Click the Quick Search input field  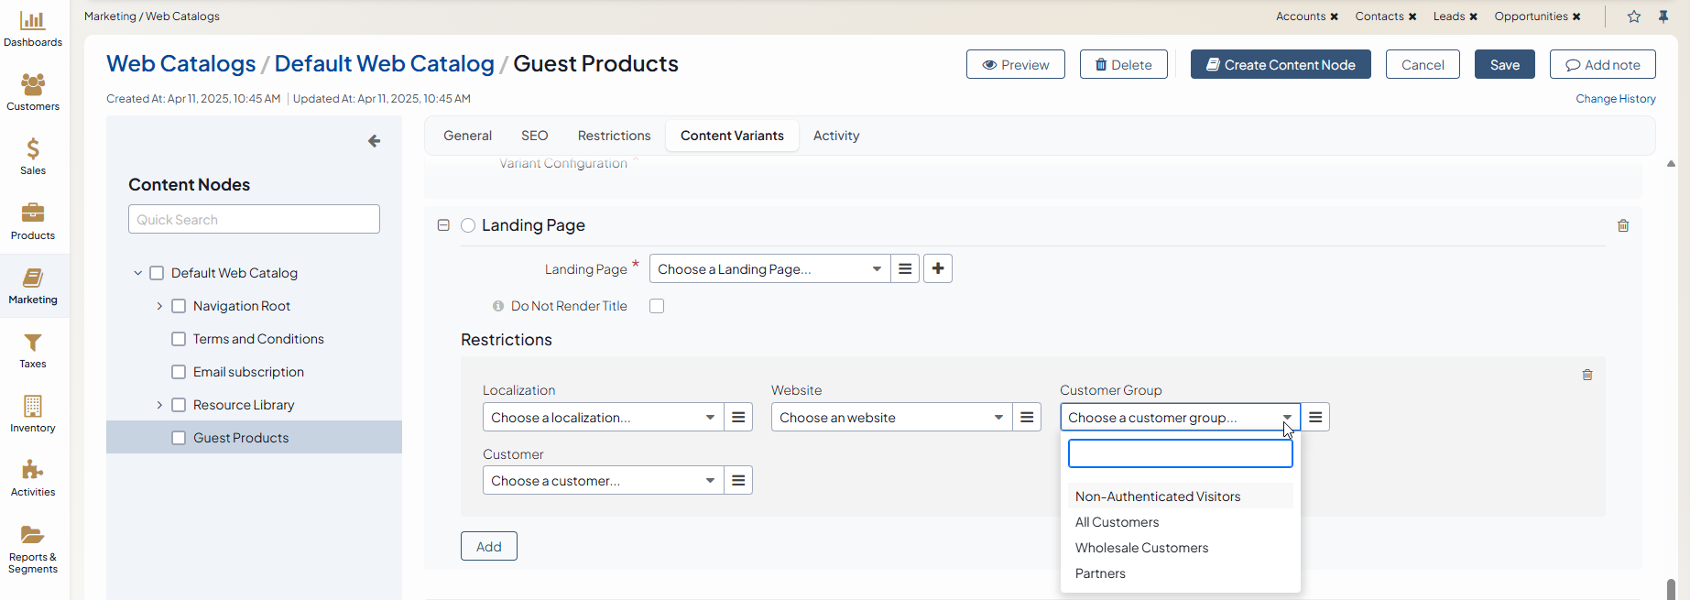point(254,220)
